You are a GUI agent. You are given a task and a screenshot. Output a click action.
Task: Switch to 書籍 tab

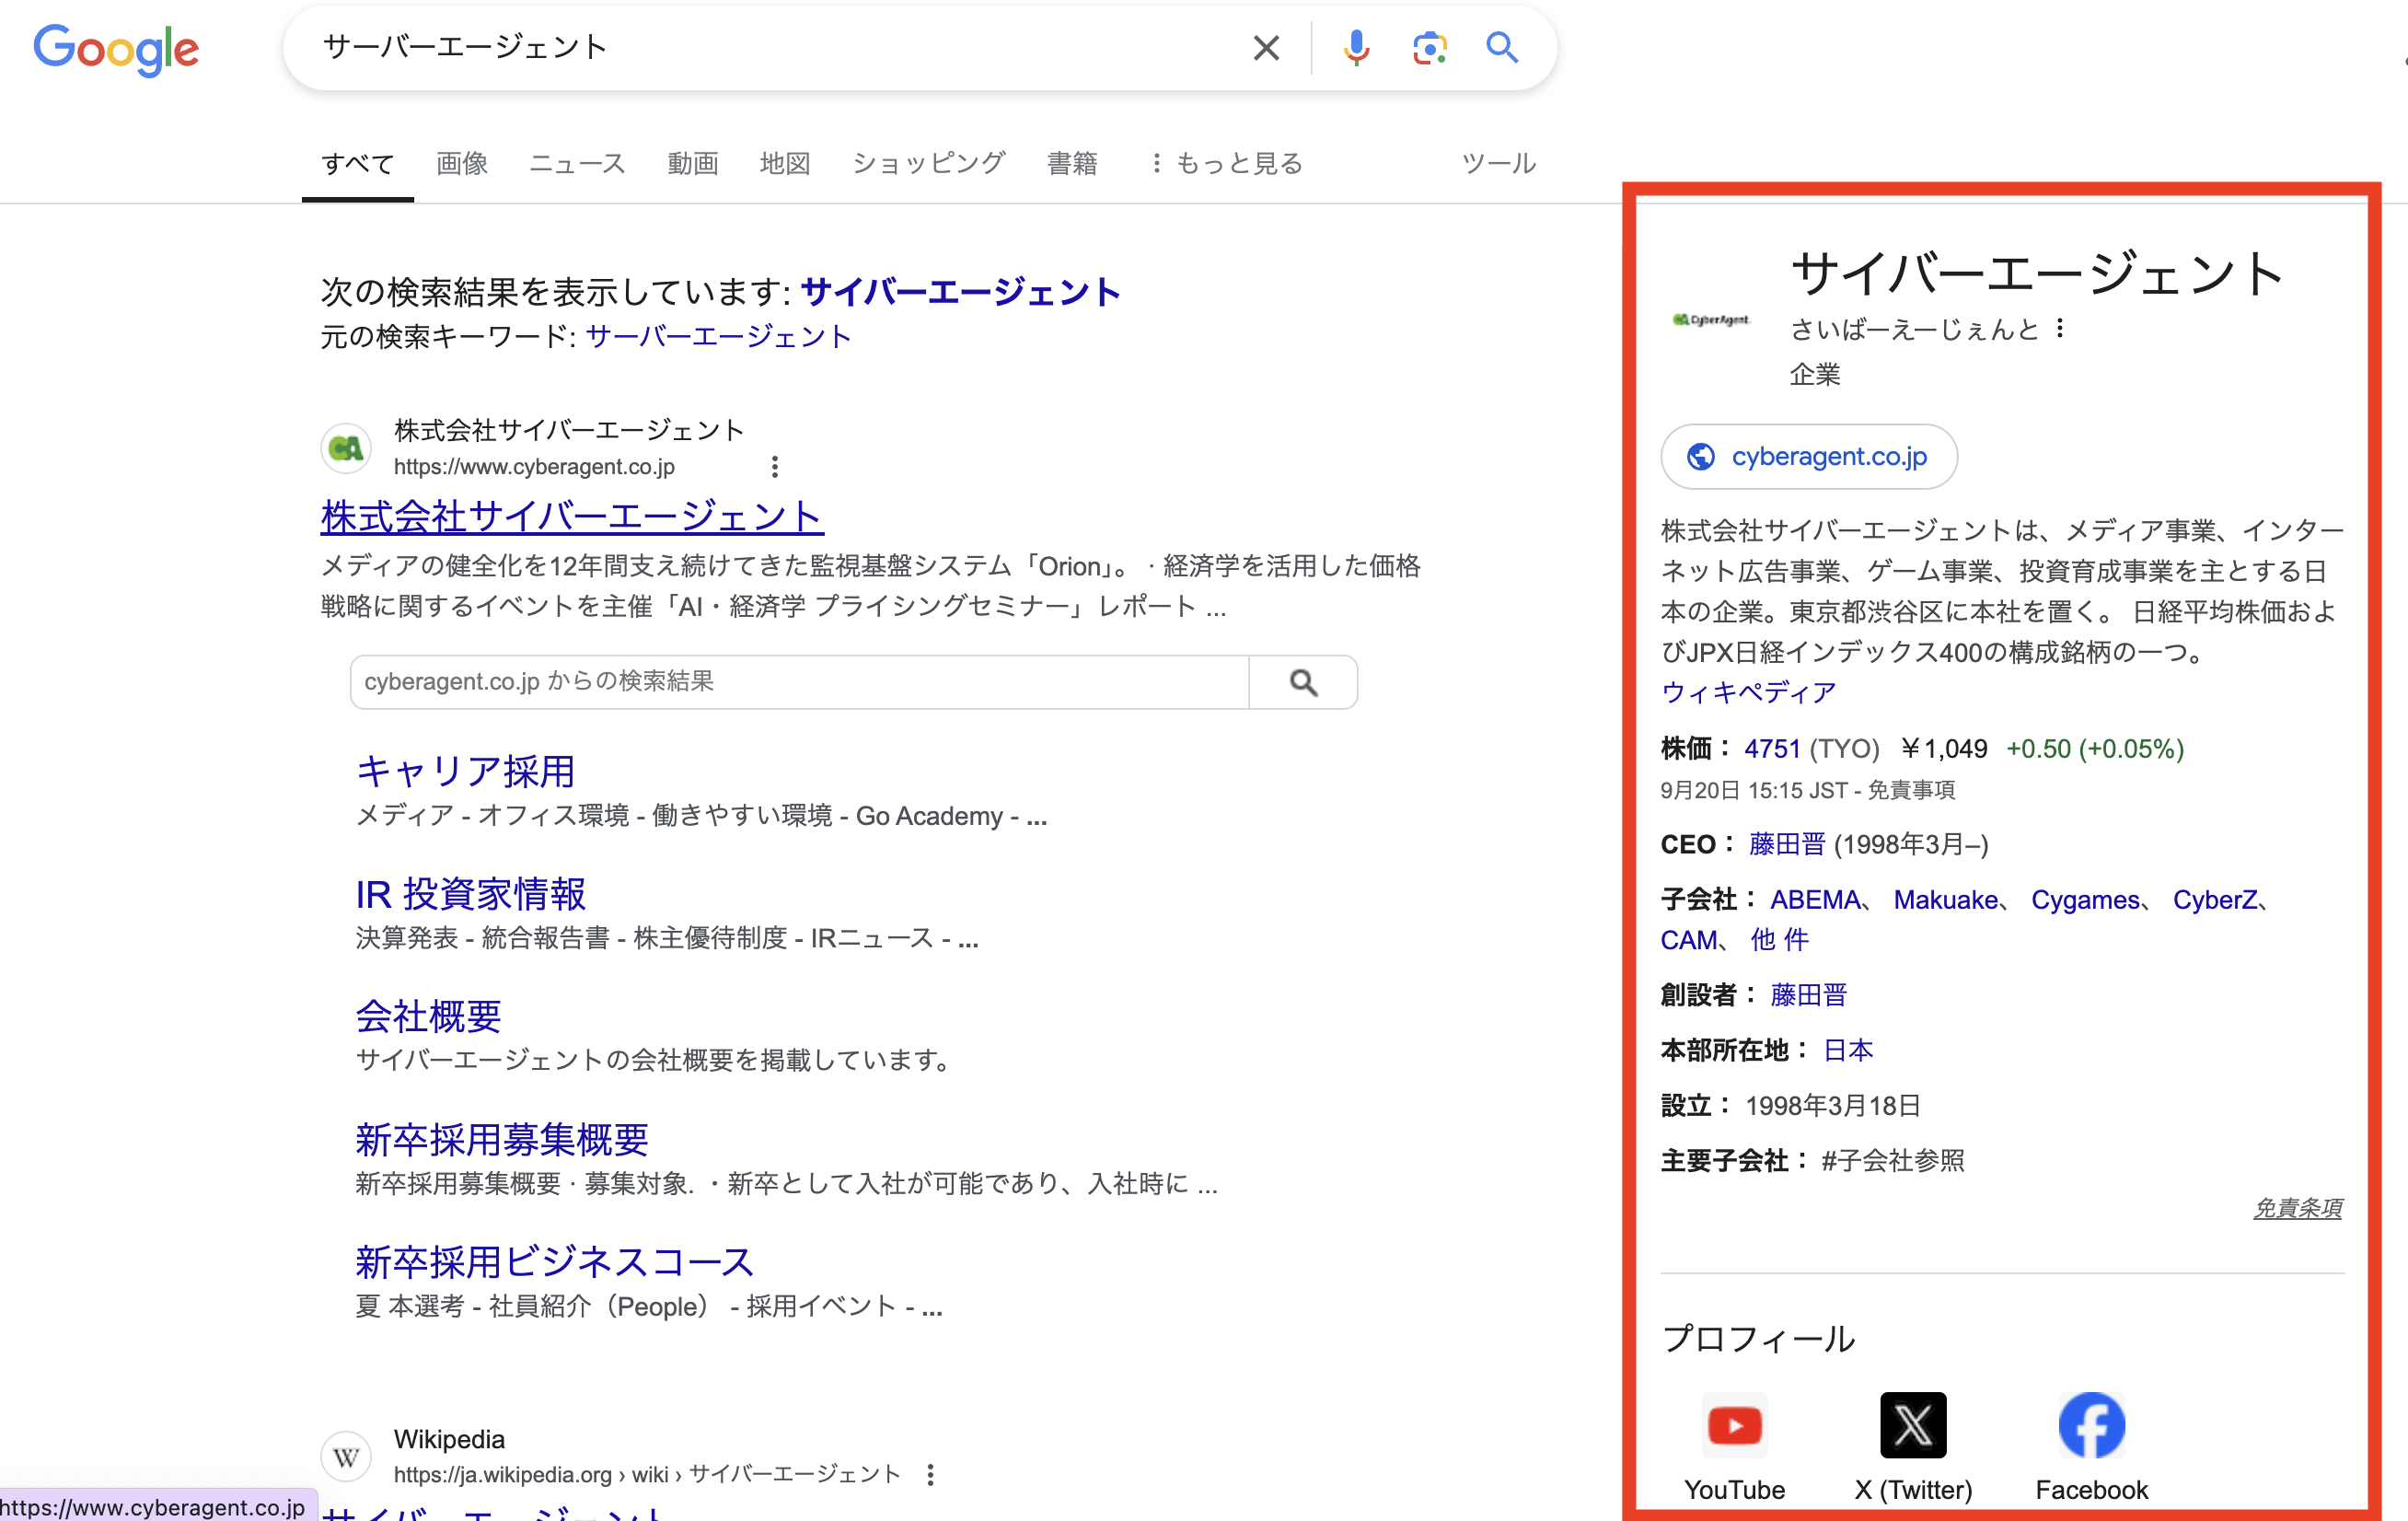coord(1072,163)
